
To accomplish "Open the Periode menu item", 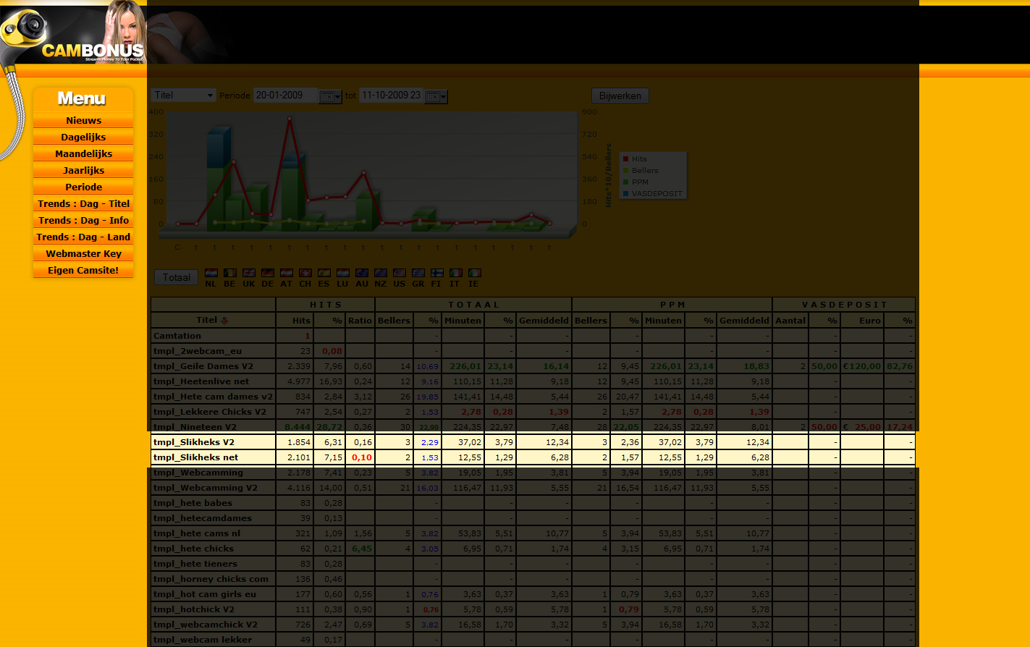I will (83, 187).
